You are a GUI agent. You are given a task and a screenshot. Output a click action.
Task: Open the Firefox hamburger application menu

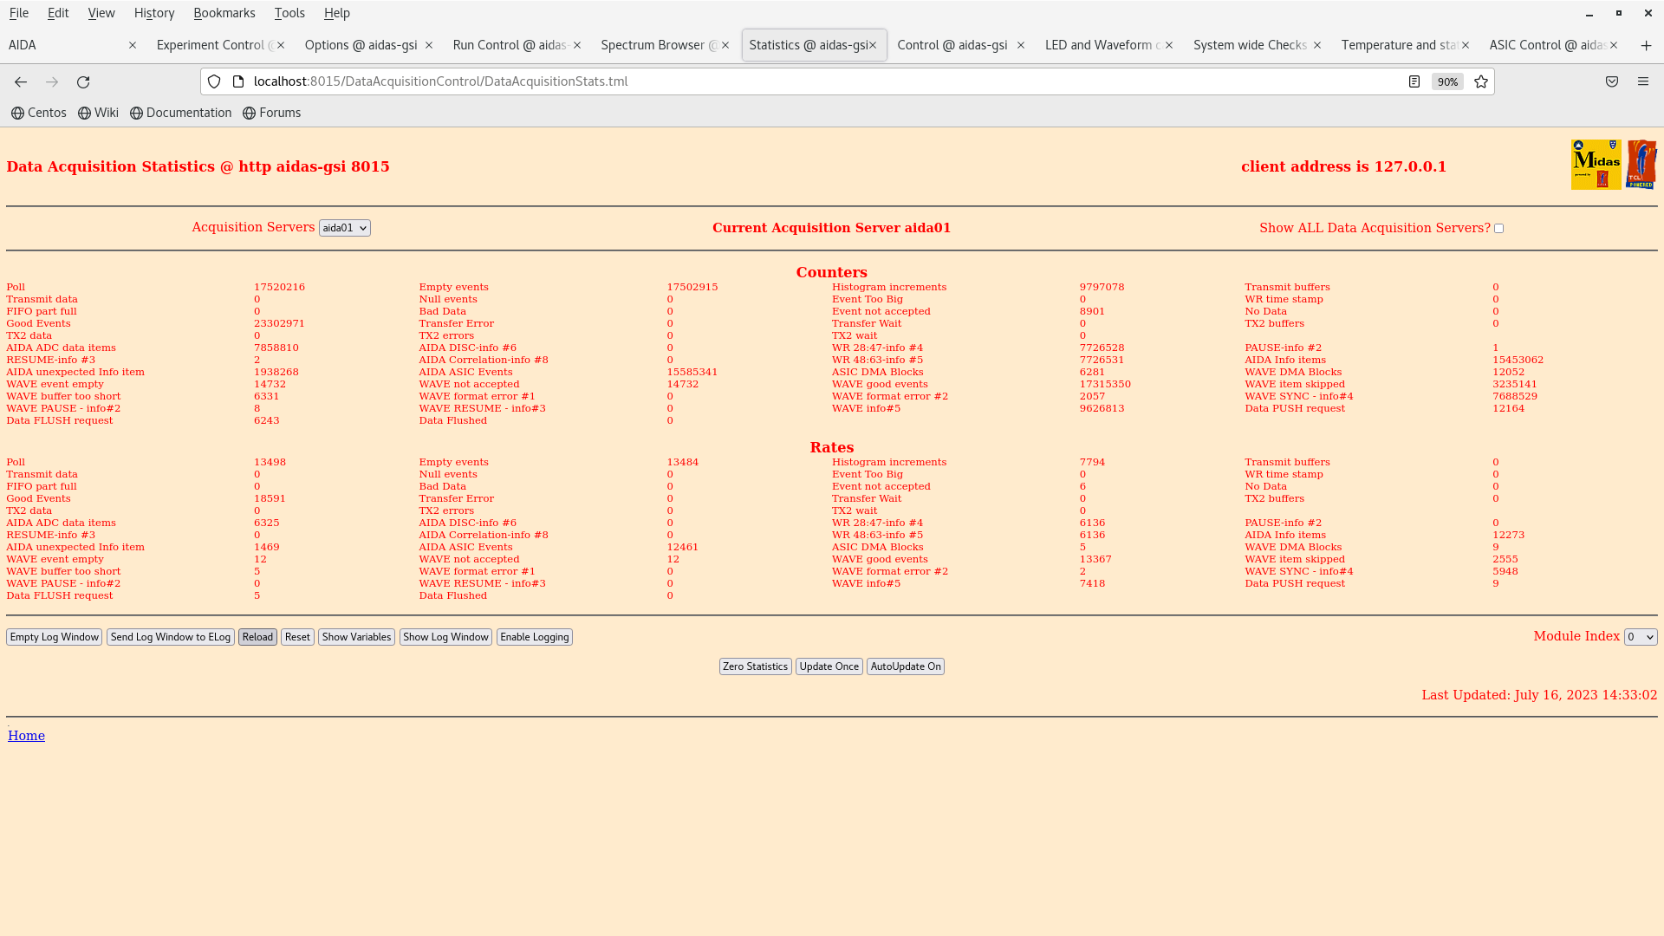point(1643,81)
